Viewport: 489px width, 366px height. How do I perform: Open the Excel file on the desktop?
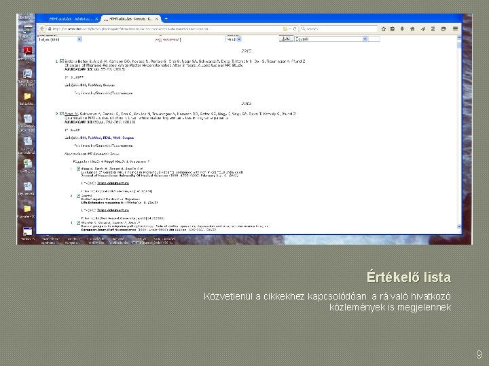coord(27,164)
